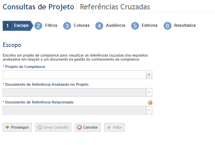Viewport: 215px width, 145px height.
Task: Open the Projeto de Compliance dropdown arrow
Action: point(149,75)
